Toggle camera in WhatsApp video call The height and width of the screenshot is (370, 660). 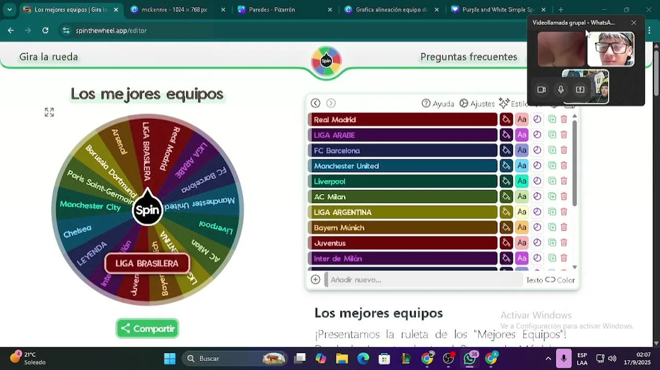click(541, 89)
